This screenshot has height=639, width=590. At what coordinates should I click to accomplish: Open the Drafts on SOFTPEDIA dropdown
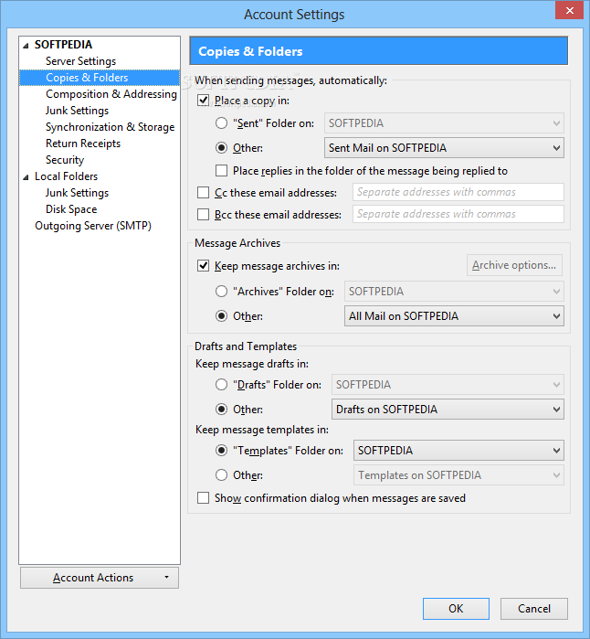click(x=448, y=410)
